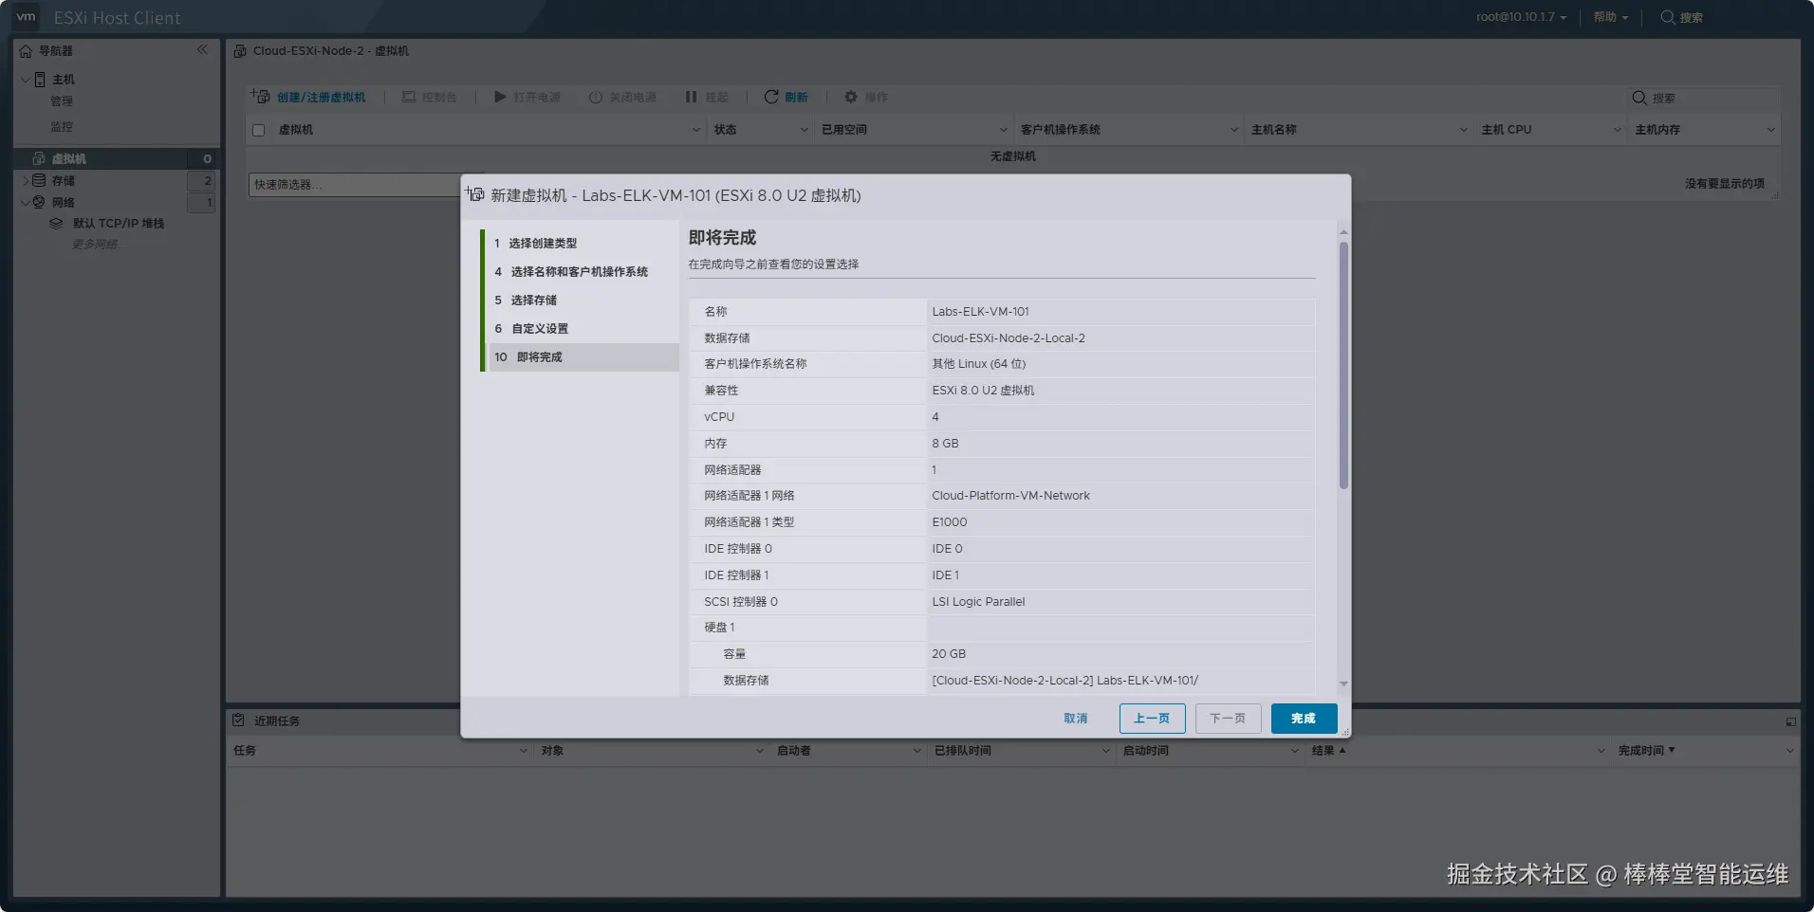Click the console monitor icon in toolbar
Image resolution: width=1814 pixels, height=912 pixels.
[409, 97]
